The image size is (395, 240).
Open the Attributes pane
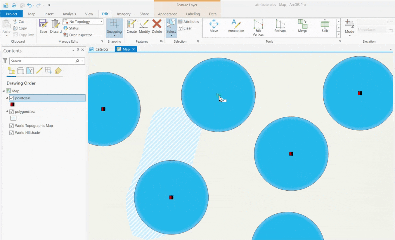point(188,22)
